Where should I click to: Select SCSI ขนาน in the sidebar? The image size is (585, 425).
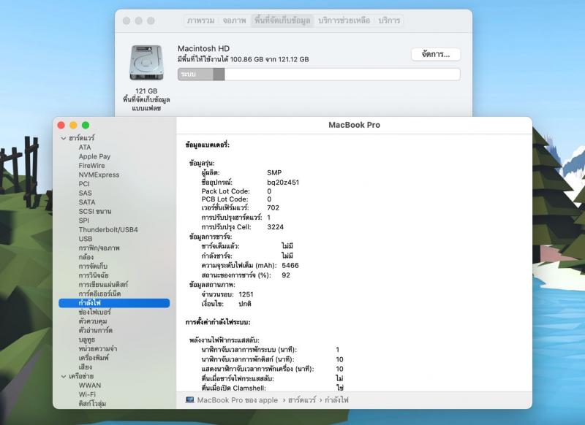coord(95,211)
